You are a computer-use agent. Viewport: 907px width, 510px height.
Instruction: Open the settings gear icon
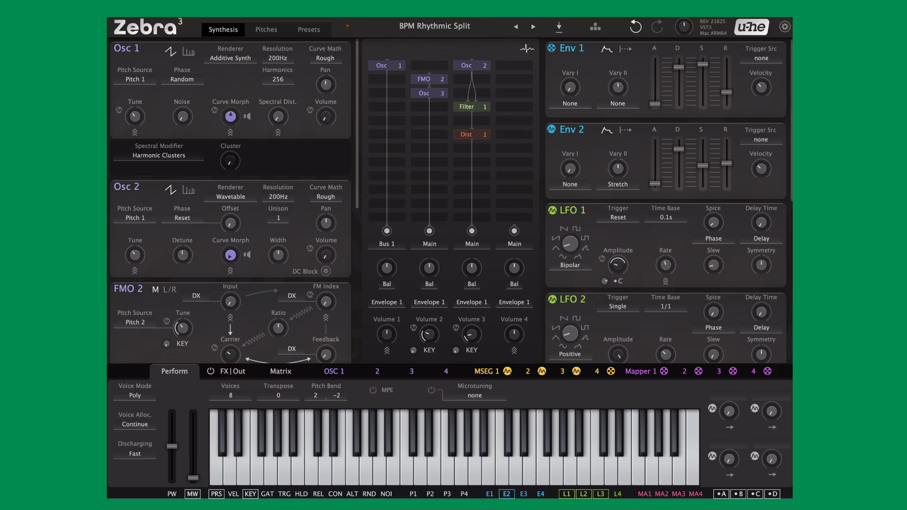coord(784,27)
